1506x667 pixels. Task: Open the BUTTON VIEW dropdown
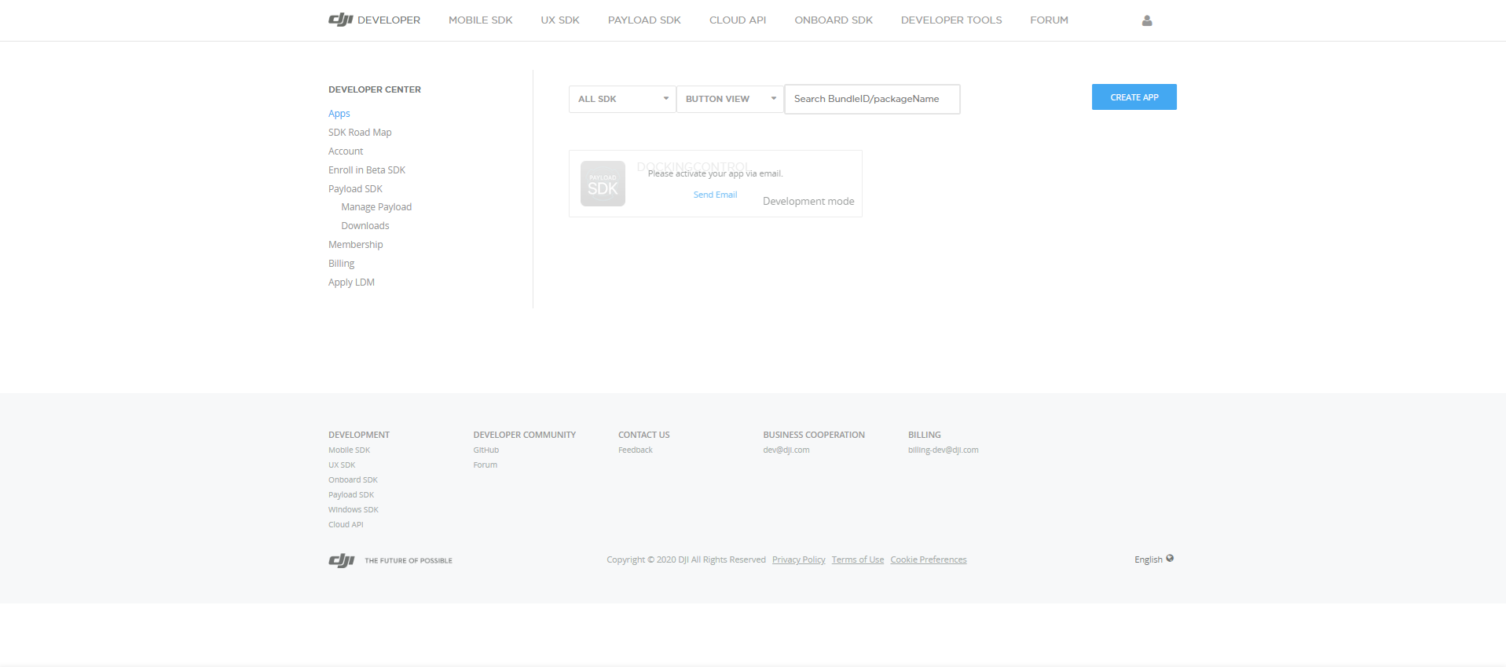click(730, 99)
